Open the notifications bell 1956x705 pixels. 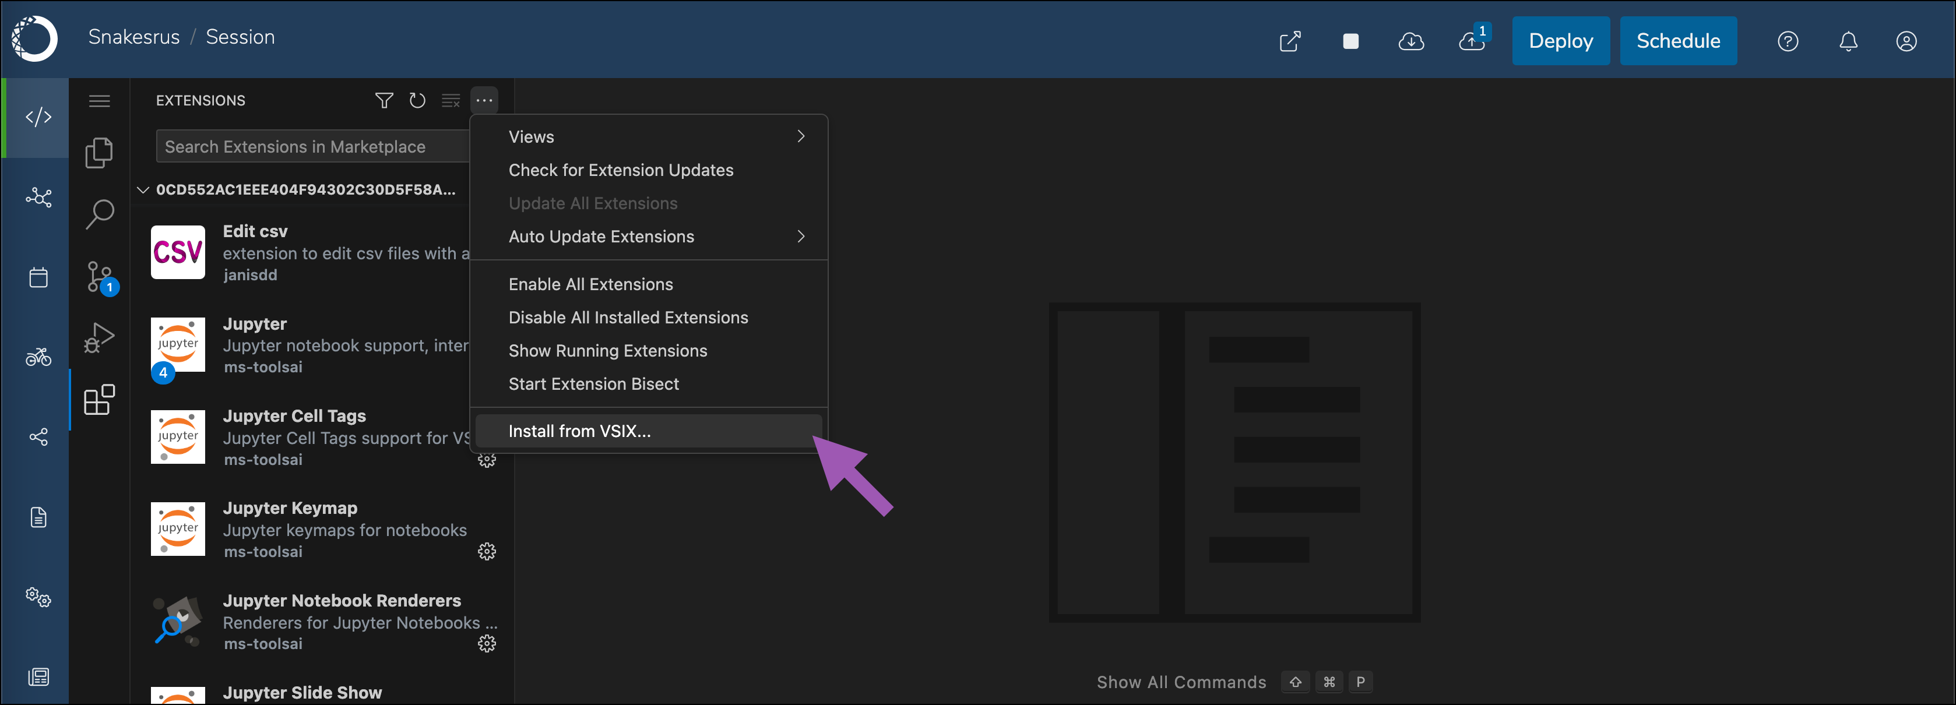(x=1848, y=41)
